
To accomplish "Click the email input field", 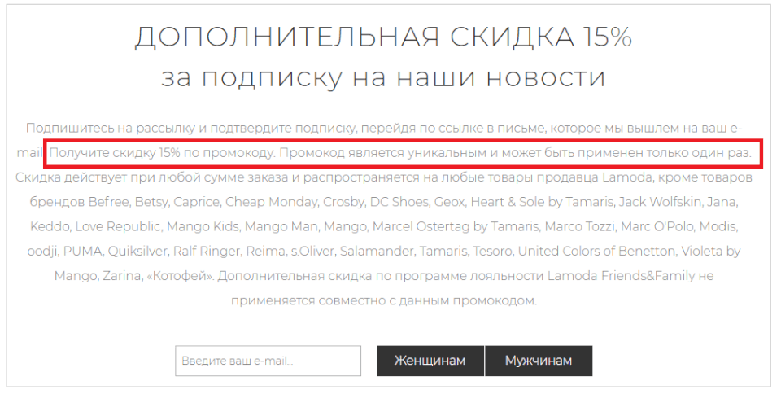I will coord(268,361).
